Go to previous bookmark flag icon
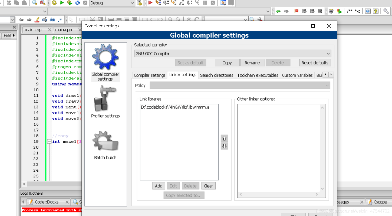Screen dimensions: 392x216 point(304,11)
